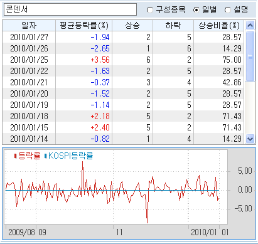The height and width of the screenshot is (244, 258).
Task: Click the scrollbar up arrow button
Action: (x=250, y=26)
